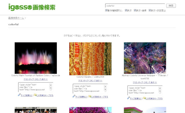Click scroll-up arrow in Universe Wallpaper code box
This screenshot has width=185, height=113.
tap(160, 88)
